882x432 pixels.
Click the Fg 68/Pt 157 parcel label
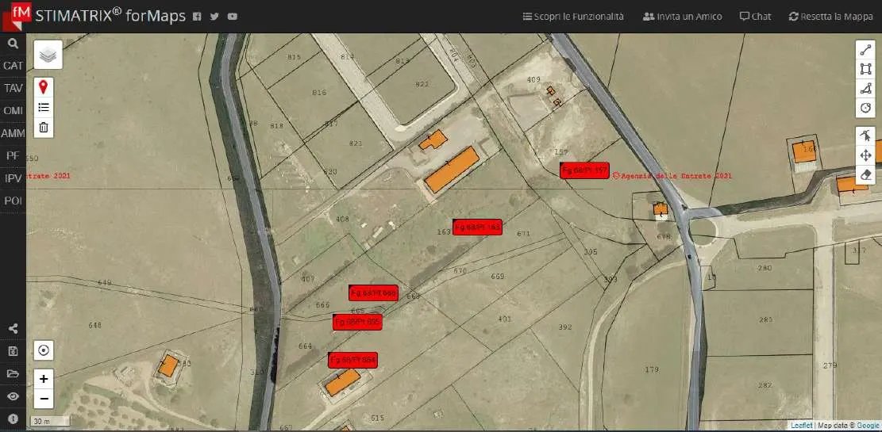584,170
